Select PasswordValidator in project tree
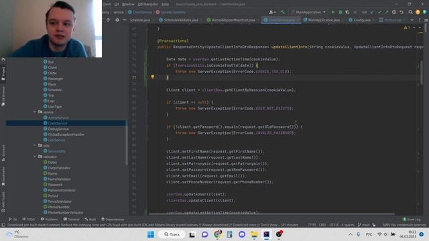 60,190
